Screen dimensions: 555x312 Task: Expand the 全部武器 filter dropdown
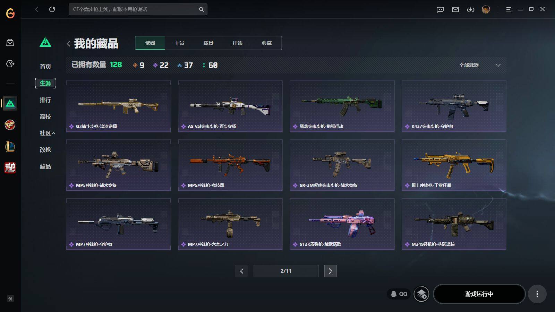pos(480,65)
